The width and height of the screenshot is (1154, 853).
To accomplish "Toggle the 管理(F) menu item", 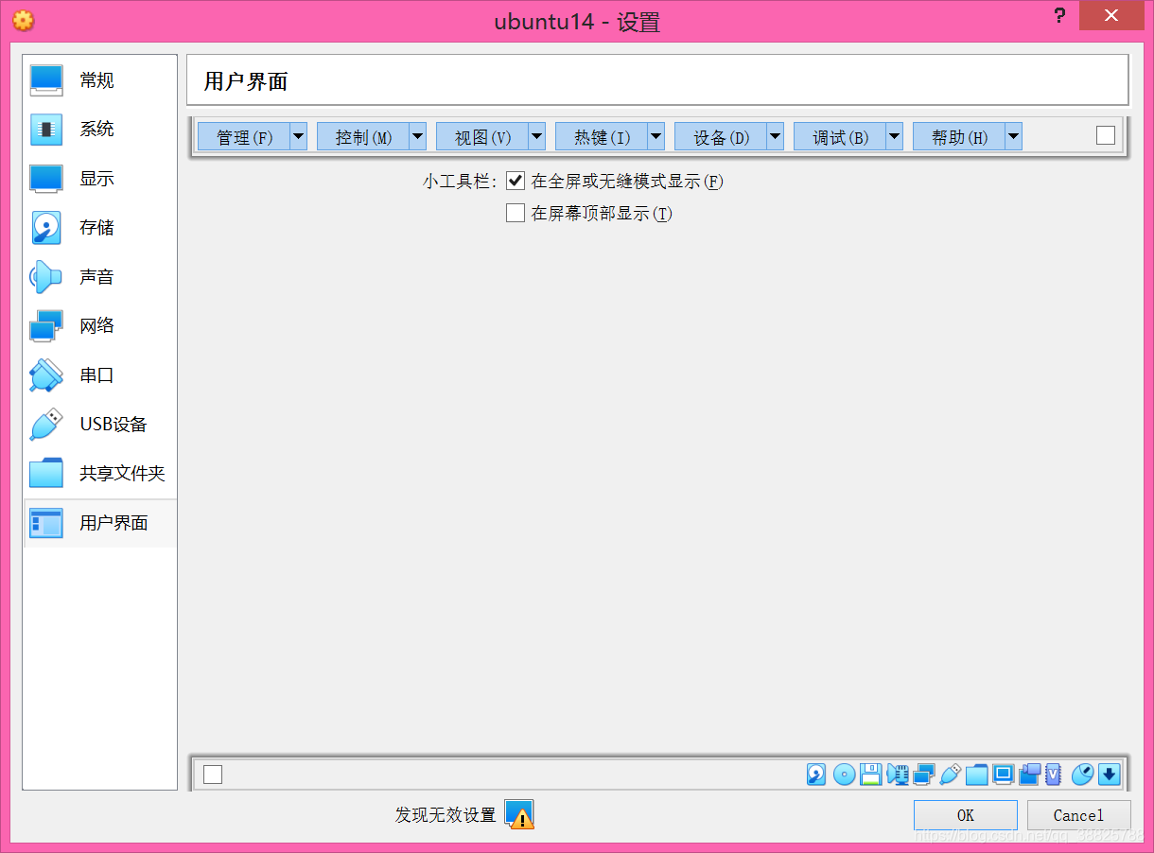I will (x=244, y=136).
